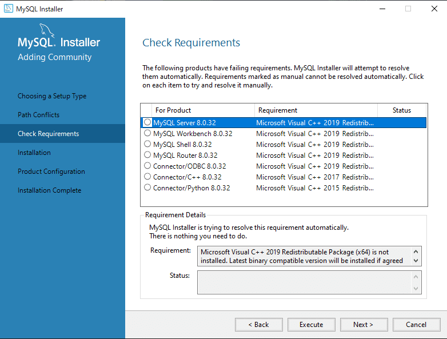This screenshot has width=447, height=339.
Task: Select the Connector/ODBC 8.0.32 radio button
Action: 147,166
